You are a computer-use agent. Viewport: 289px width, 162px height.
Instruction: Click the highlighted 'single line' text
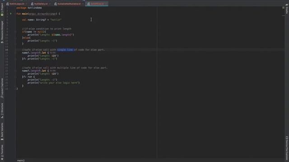65,50
